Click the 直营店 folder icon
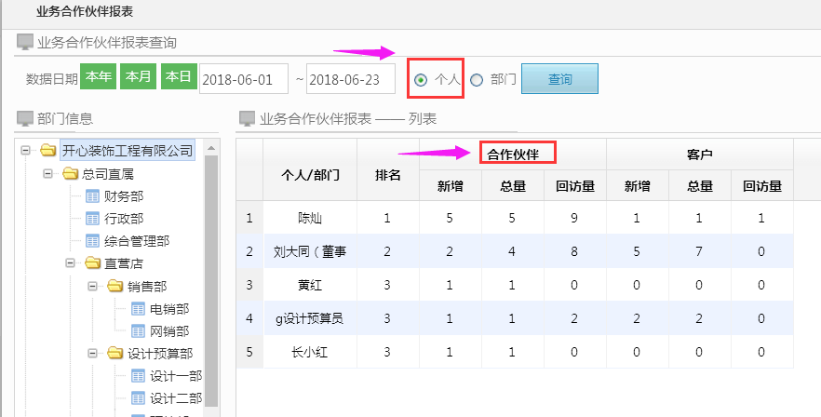The width and height of the screenshot is (821, 417). tap(93, 263)
